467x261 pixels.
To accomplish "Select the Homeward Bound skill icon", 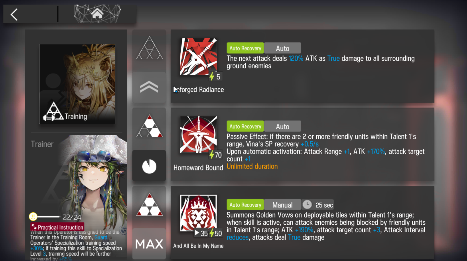I will 198,134.
